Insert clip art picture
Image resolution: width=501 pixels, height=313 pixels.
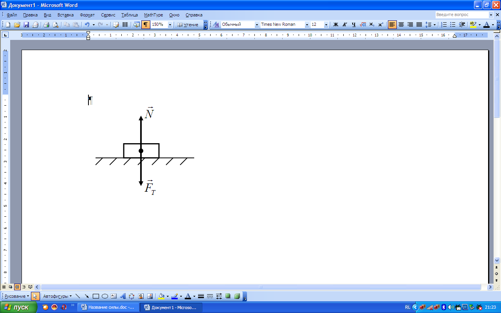[x=141, y=296]
